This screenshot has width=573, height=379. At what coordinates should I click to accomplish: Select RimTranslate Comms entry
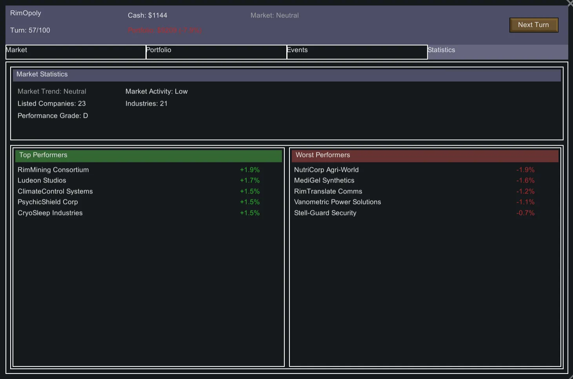(328, 191)
